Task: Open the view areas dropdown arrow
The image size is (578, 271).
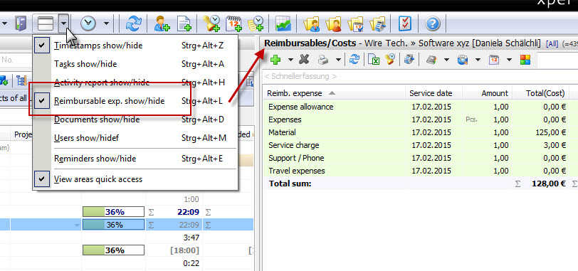Action: tap(64, 24)
